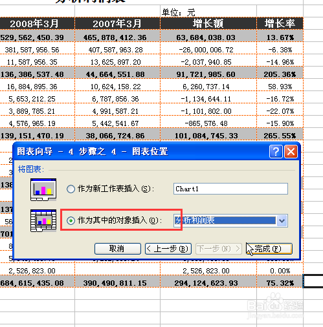
Task: Select cell with 101,084,745.33
Action: (208, 134)
